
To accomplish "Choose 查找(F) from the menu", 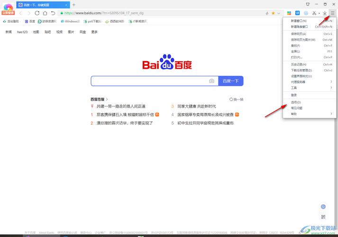I will point(310,46).
